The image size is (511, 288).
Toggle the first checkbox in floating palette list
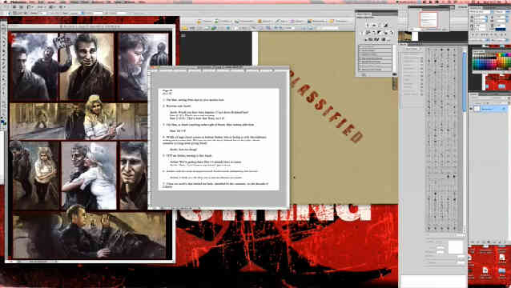pyautogui.click(x=360, y=47)
